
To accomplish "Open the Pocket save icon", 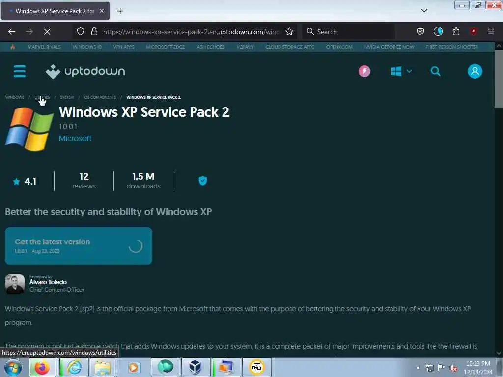I will pos(420,32).
